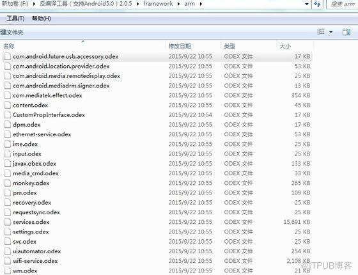Click file icon next to wm.odex
Viewport: 358px width, 275px height.
point(8,271)
